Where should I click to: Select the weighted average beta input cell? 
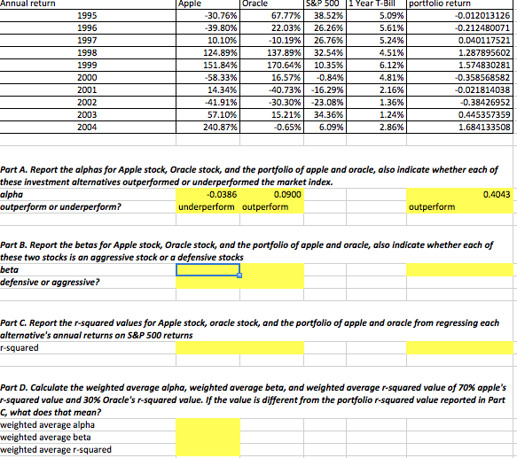pos(208,438)
